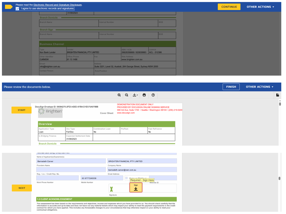Open Other Actions menu beside Finish
The image size is (286, 214).
(x=259, y=87)
